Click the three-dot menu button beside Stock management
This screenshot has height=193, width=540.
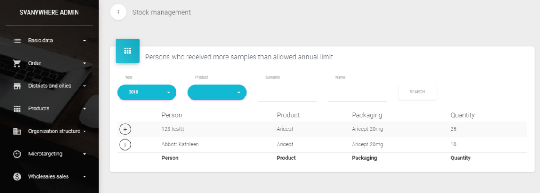click(118, 12)
